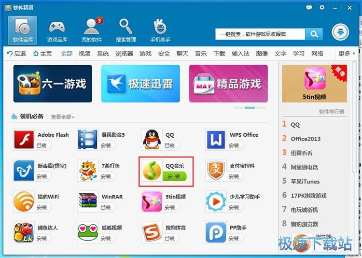
Task: Switch to the 视频 category
Action: (84, 54)
